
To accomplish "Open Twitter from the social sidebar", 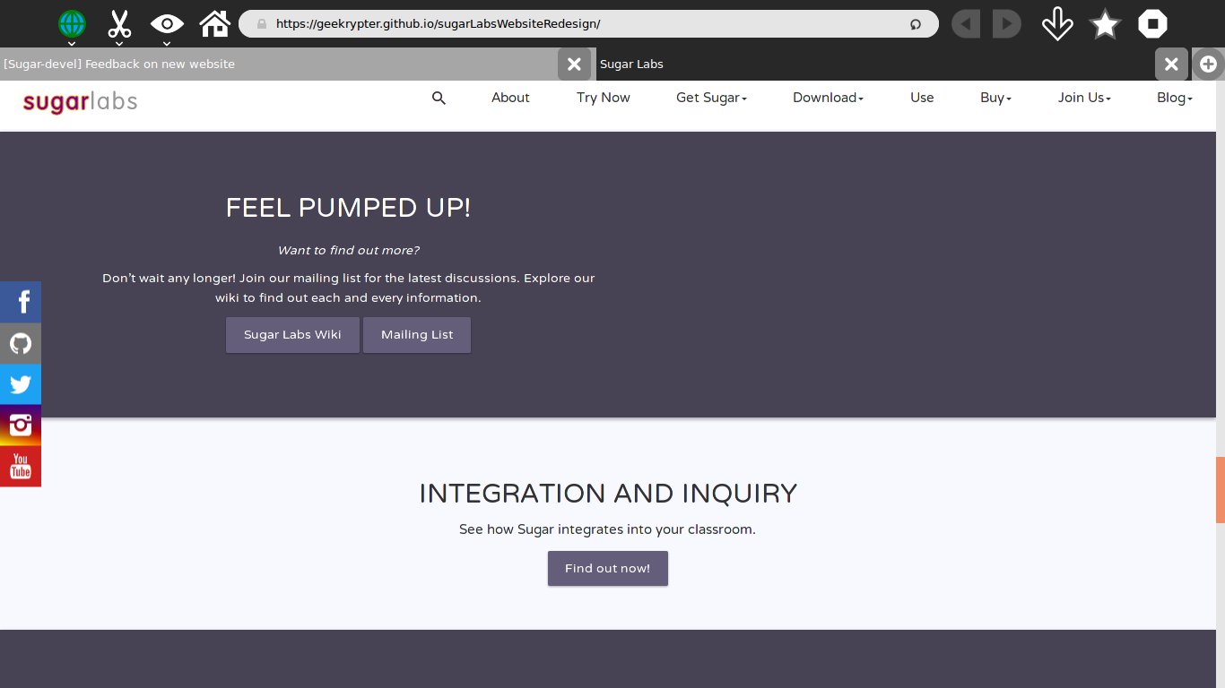I will (21, 384).
